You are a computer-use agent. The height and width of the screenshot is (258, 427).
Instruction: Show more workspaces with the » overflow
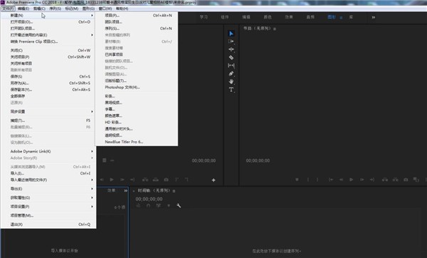pyautogui.click(x=374, y=17)
